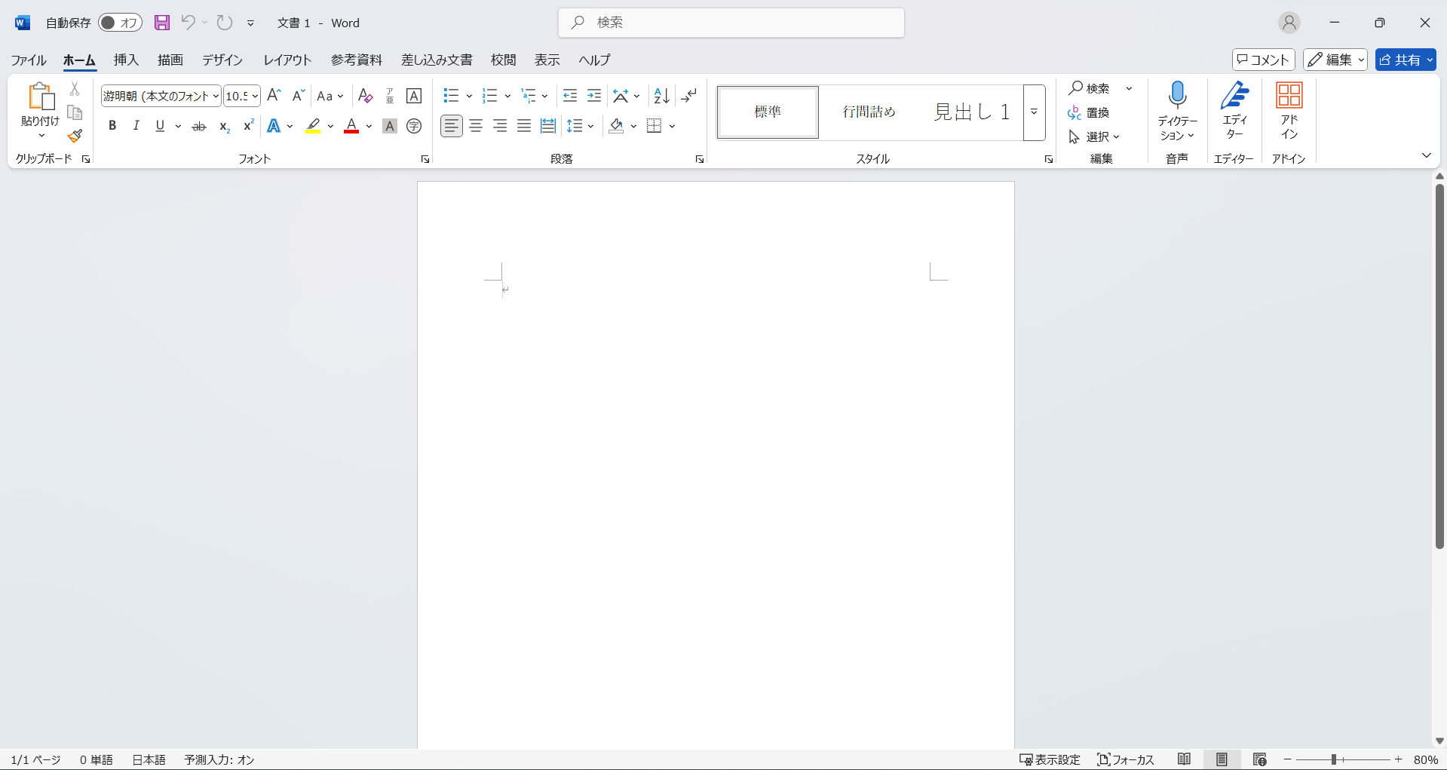The width and height of the screenshot is (1447, 770).
Task: Click フォーカス in status bar
Action: (x=1126, y=759)
